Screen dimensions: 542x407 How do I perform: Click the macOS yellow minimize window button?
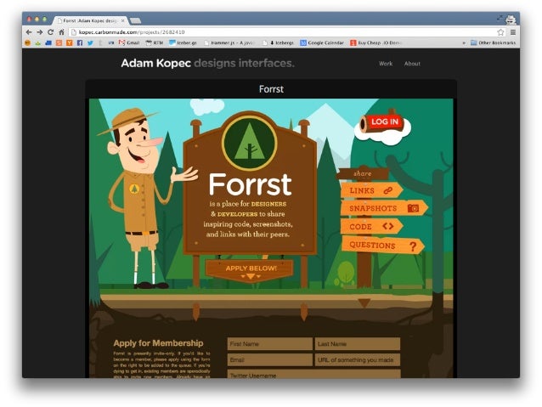(37, 20)
